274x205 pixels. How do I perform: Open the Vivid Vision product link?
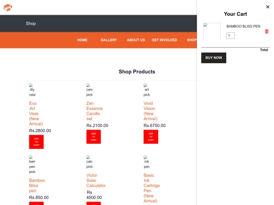pyautogui.click(x=151, y=111)
